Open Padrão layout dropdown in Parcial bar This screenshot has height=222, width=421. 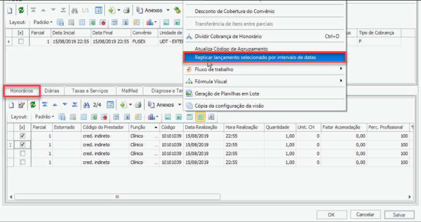[x=43, y=22]
